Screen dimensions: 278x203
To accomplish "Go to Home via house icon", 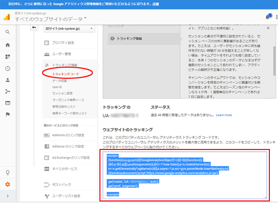I will pos(8,45).
